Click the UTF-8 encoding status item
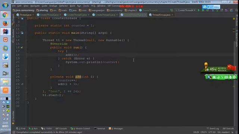 click(212, 133)
